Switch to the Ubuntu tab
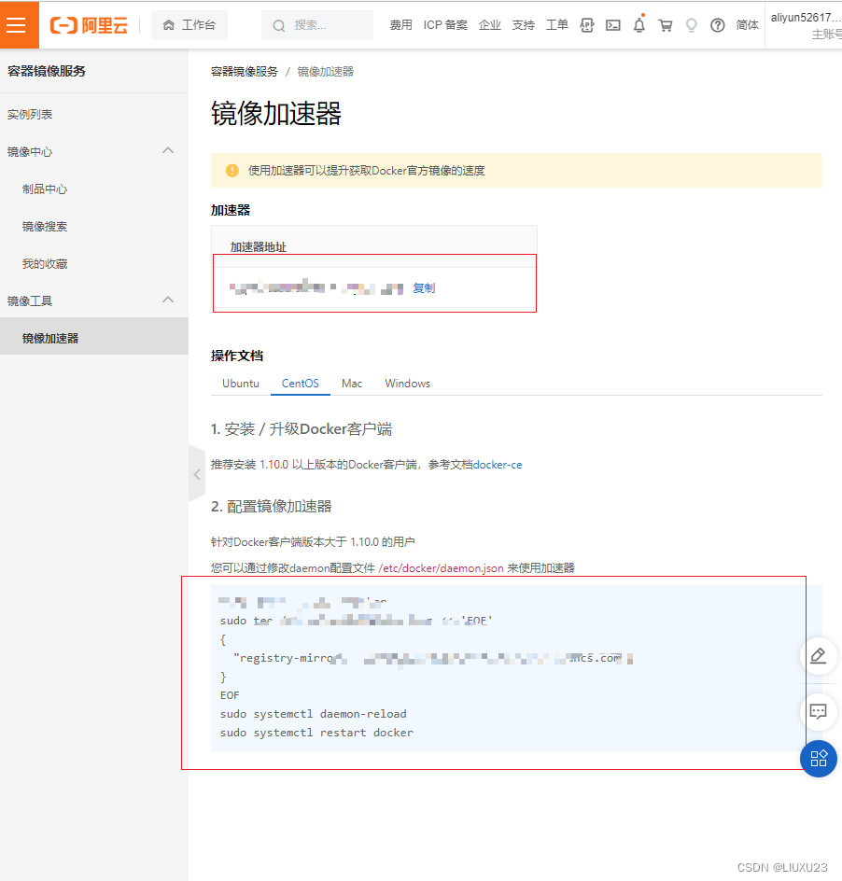The width and height of the screenshot is (842, 881). point(241,384)
